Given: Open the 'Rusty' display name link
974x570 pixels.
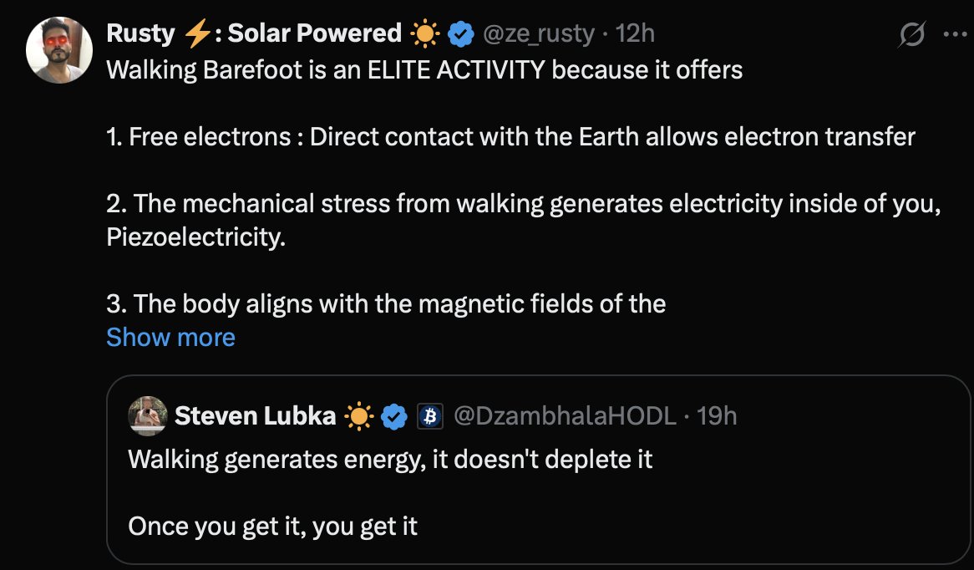Looking at the screenshot, I should [140, 33].
